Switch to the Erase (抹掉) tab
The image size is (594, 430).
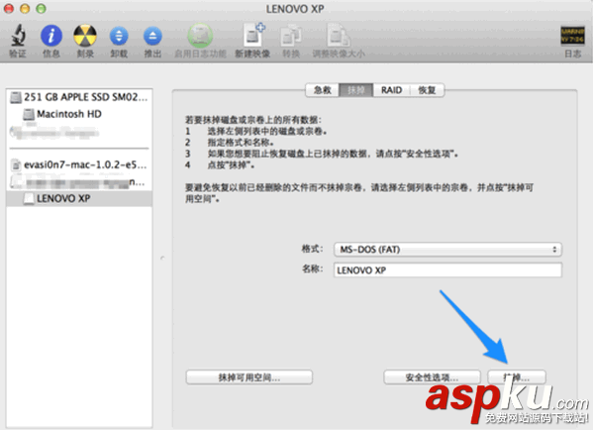click(x=355, y=90)
